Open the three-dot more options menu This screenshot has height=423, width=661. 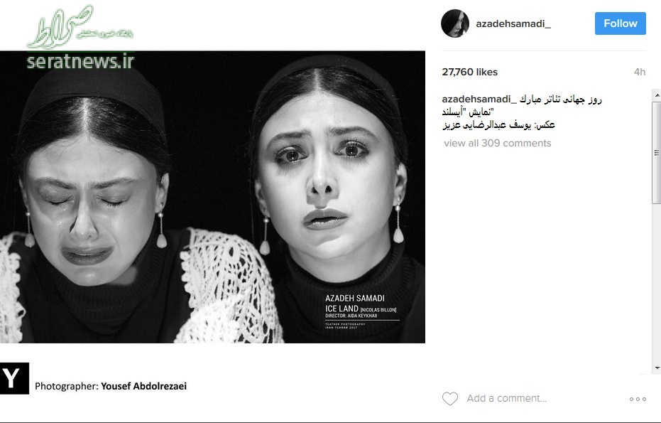point(638,399)
